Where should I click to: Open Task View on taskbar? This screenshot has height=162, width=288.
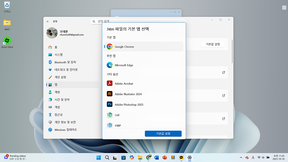(115, 158)
